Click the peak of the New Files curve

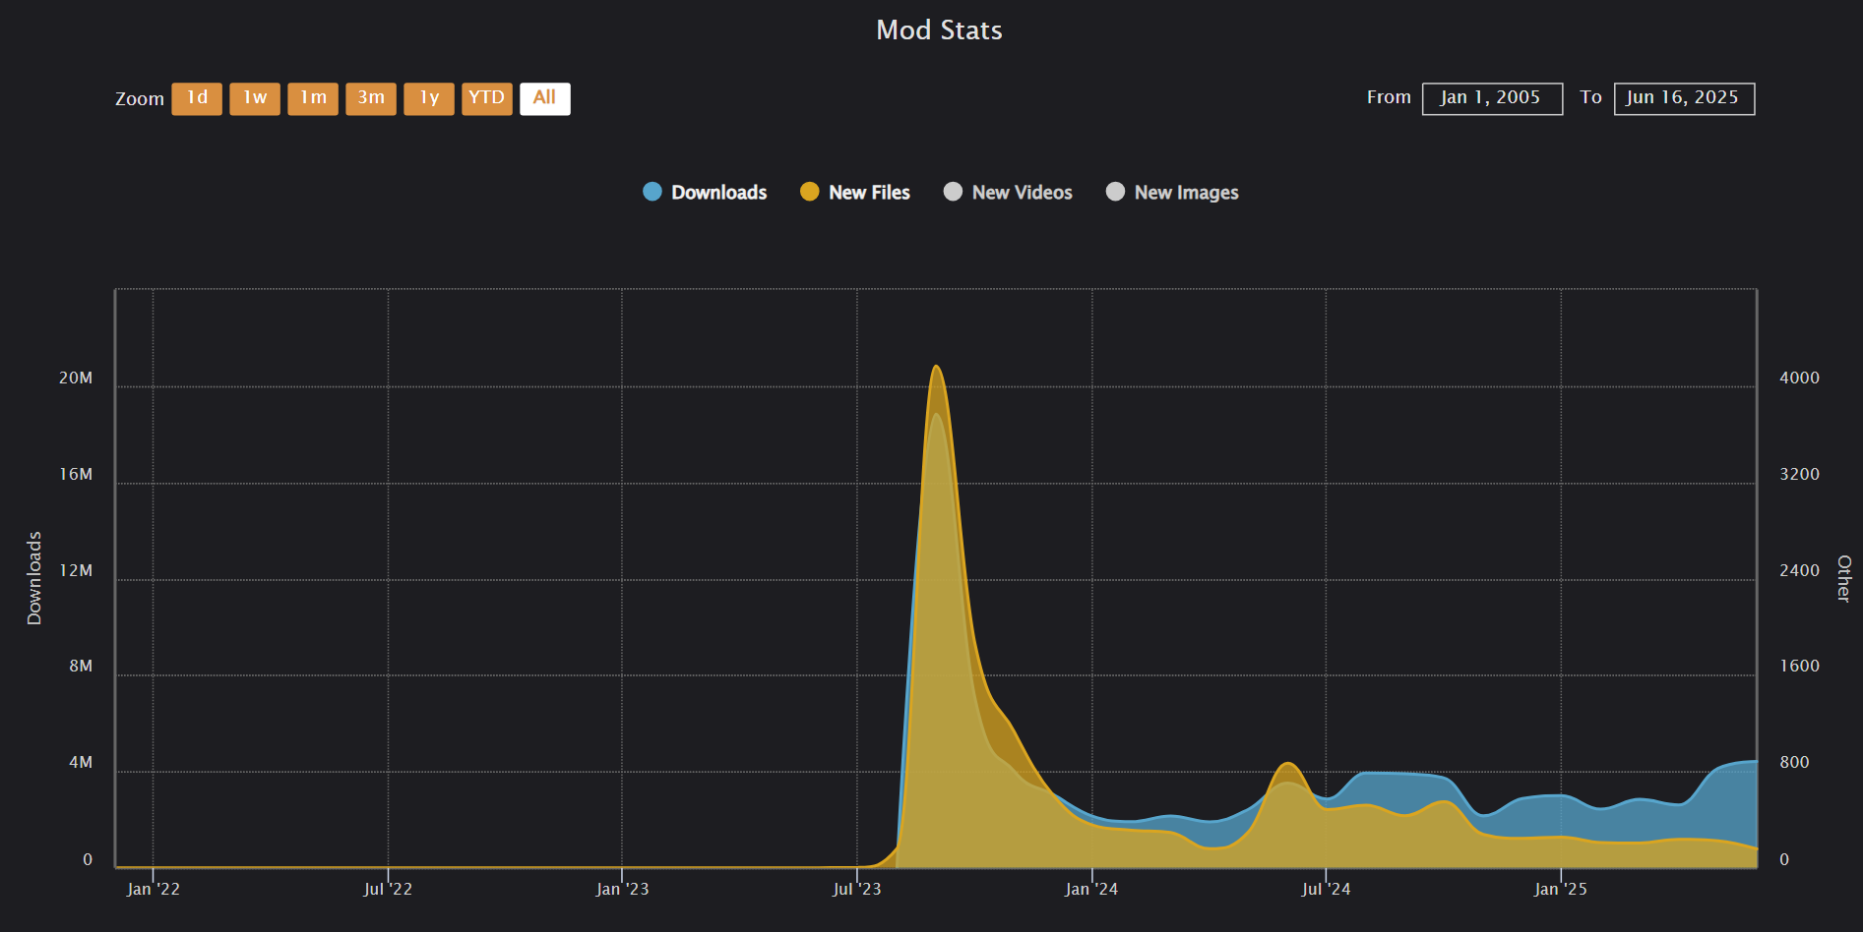[x=936, y=367]
